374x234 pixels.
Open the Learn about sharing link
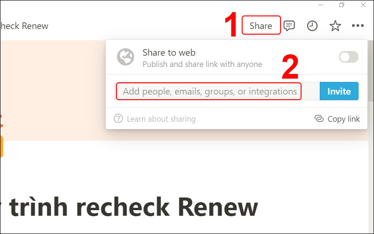tap(161, 119)
